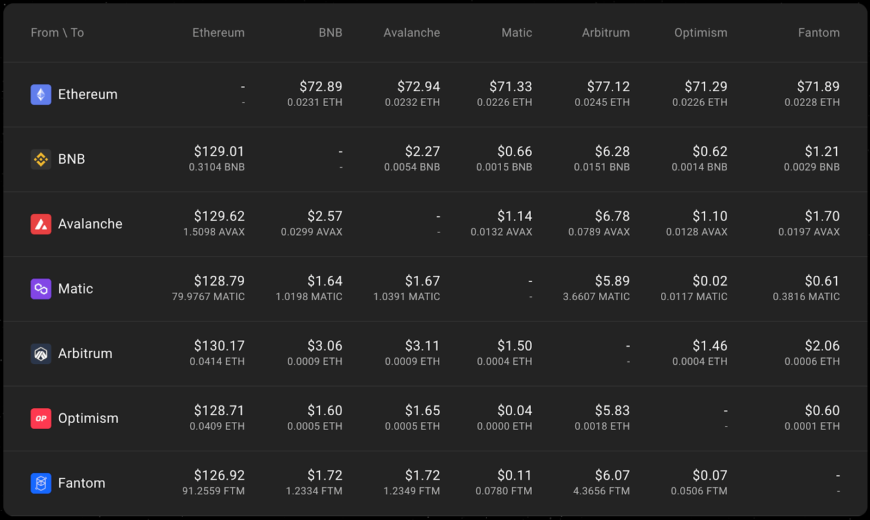Click the blue Fantom logo icon
870x520 pixels.
pyautogui.click(x=41, y=483)
